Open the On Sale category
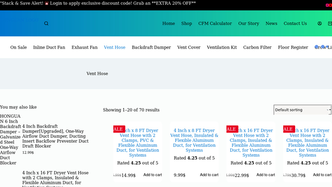The height and width of the screenshot is (187, 332). [x=19, y=47]
